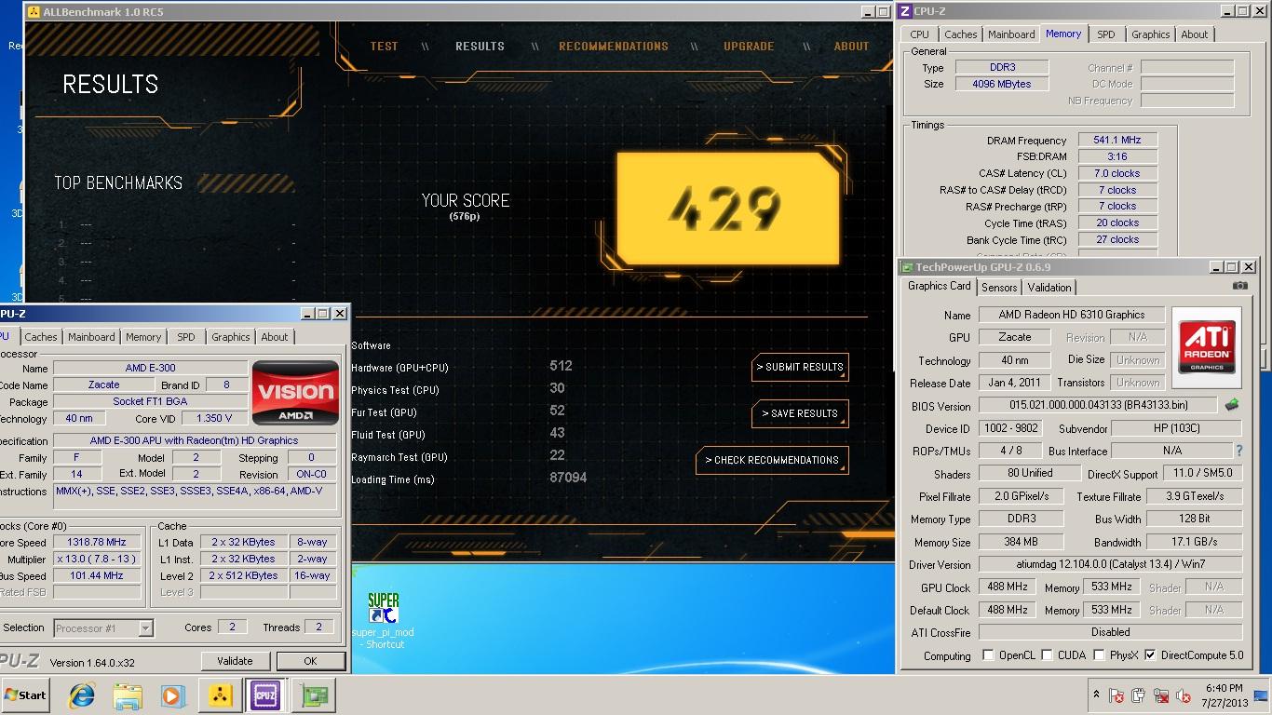1272x715 pixels.
Task: Click the OK button in CPU-Z
Action: [x=310, y=661]
